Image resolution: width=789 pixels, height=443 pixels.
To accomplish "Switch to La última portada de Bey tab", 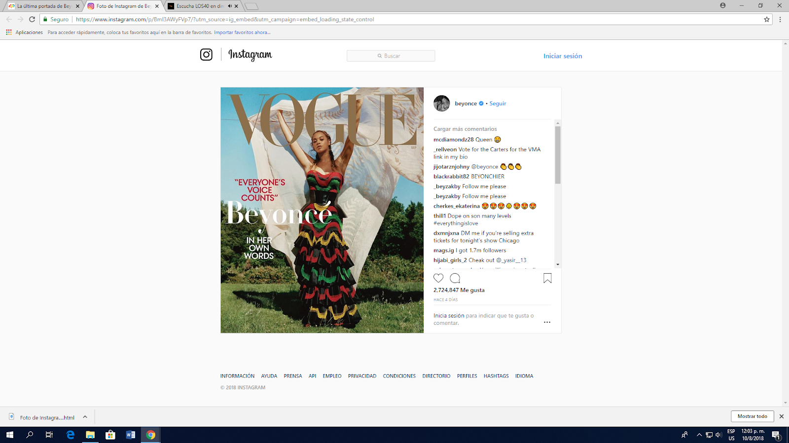I will pyautogui.click(x=43, y=6).
